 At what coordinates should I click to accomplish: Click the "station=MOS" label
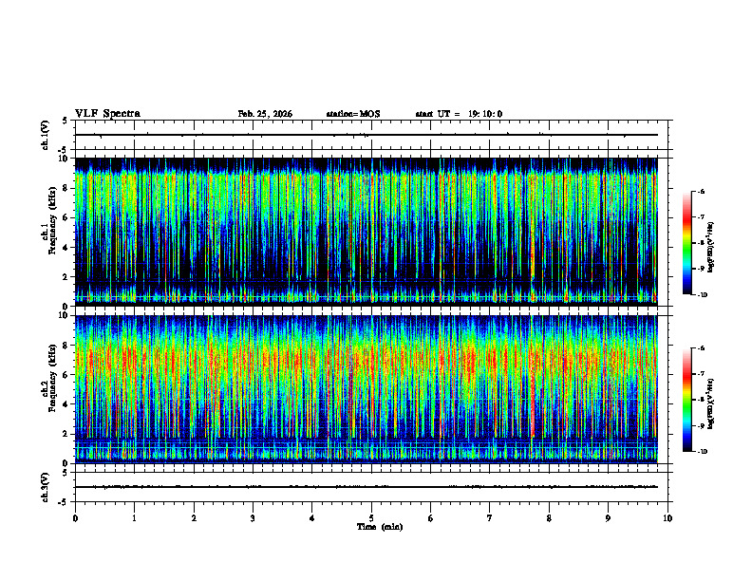(353, 114)
